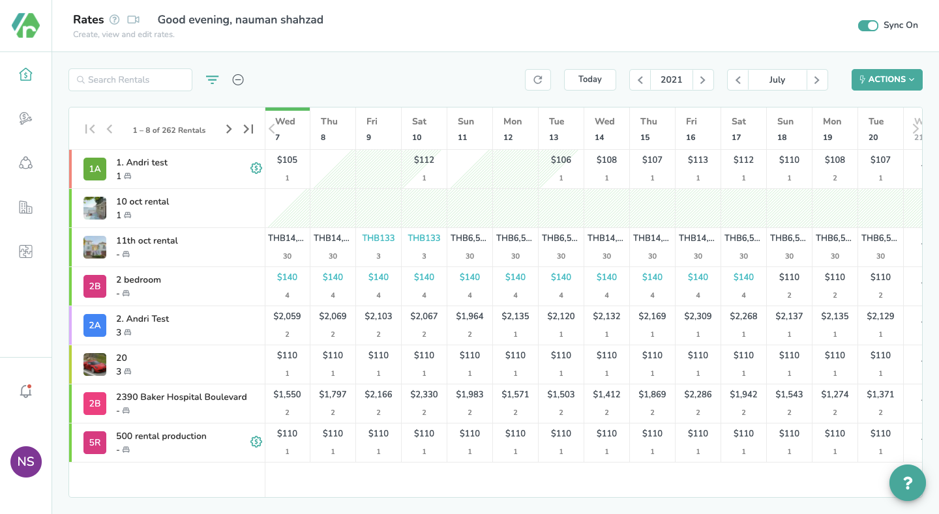
Task: Click the 2A badge of 2. Andri Test
Action: (95, 325)
